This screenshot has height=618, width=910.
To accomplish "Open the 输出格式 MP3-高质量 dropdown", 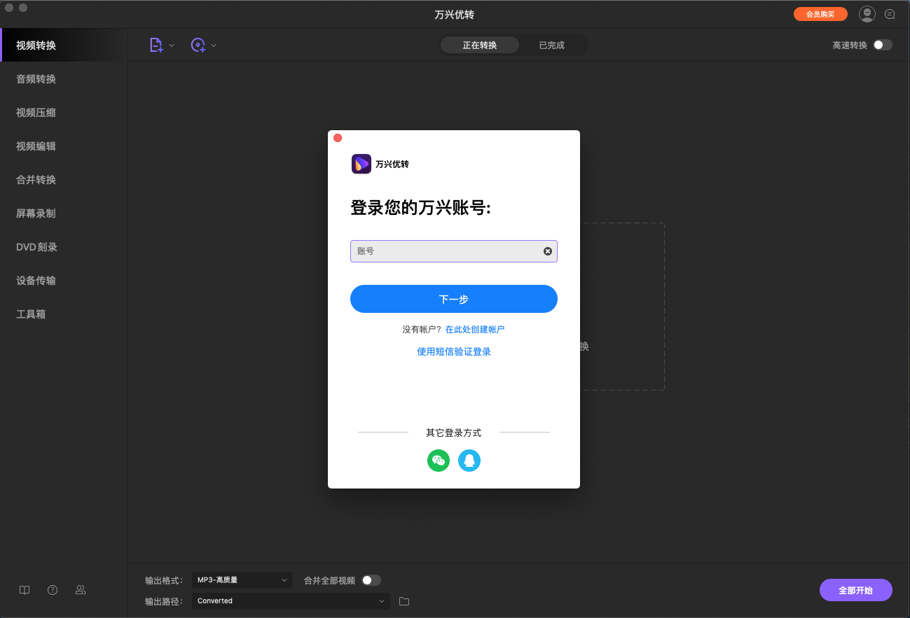I will pos(242,580).
